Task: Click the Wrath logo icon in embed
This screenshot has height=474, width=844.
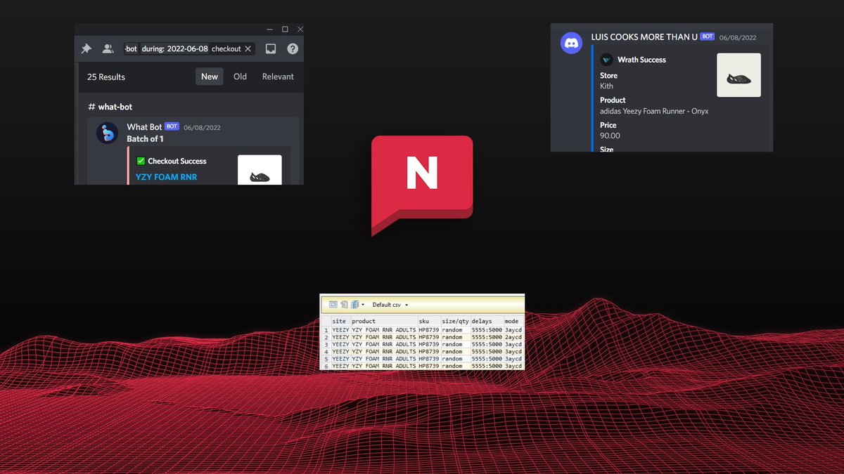Action: (606, 60)
